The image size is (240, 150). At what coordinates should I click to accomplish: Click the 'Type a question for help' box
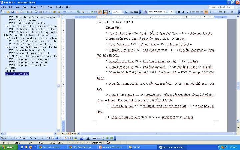[220, 7]
